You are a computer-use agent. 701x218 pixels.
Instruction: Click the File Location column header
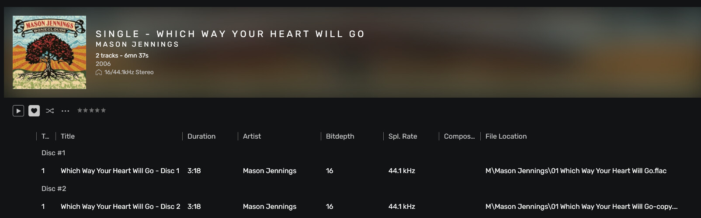coord(506,136)
